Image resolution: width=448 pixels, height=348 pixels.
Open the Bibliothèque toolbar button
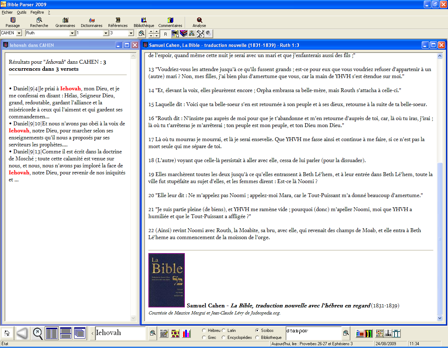click(x=144, y=22)
